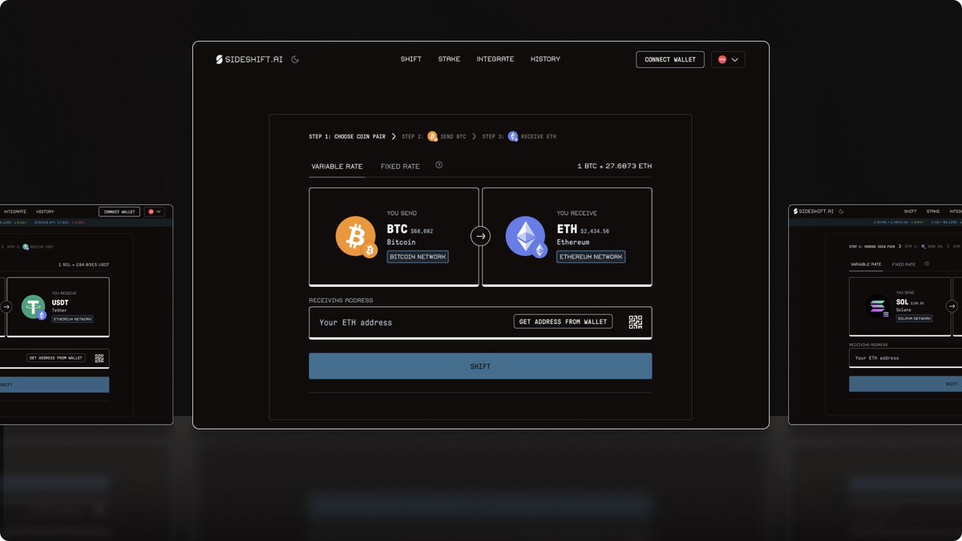This screenshot has width=962, height=541.
Task: Open language flag dropdown in left window
Action: [154, 212]
